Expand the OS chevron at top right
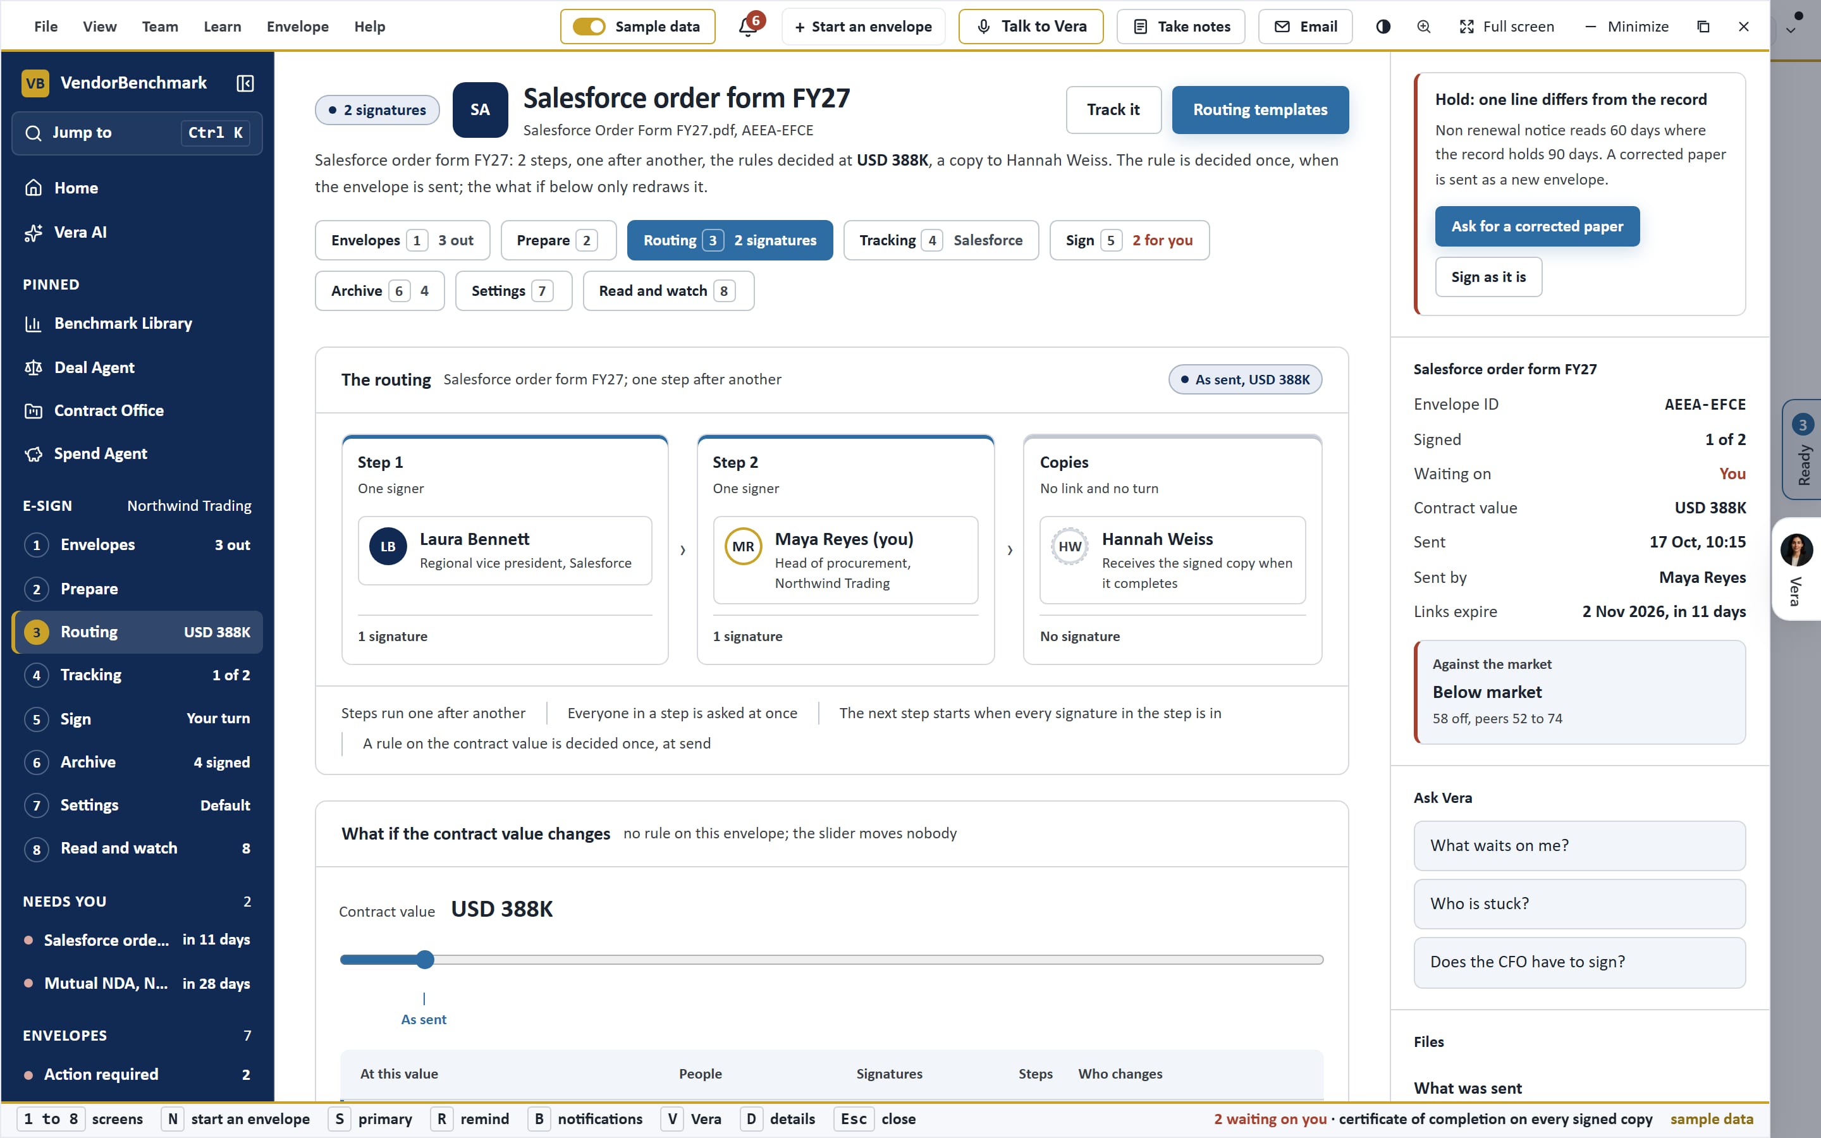The height and width of the screenshot is (1138, 1821). pyautogui.click(x=1792, y=31)
